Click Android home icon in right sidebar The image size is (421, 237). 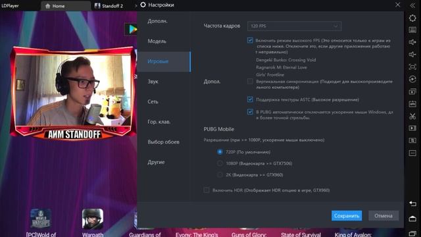coord(412,219)
